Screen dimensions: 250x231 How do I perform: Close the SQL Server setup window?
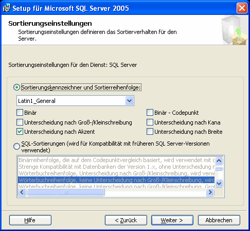click(x=242, y=8)
